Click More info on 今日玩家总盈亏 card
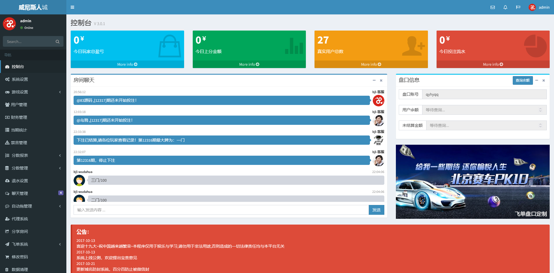The image size is (554, 273). tap(127, 64)
